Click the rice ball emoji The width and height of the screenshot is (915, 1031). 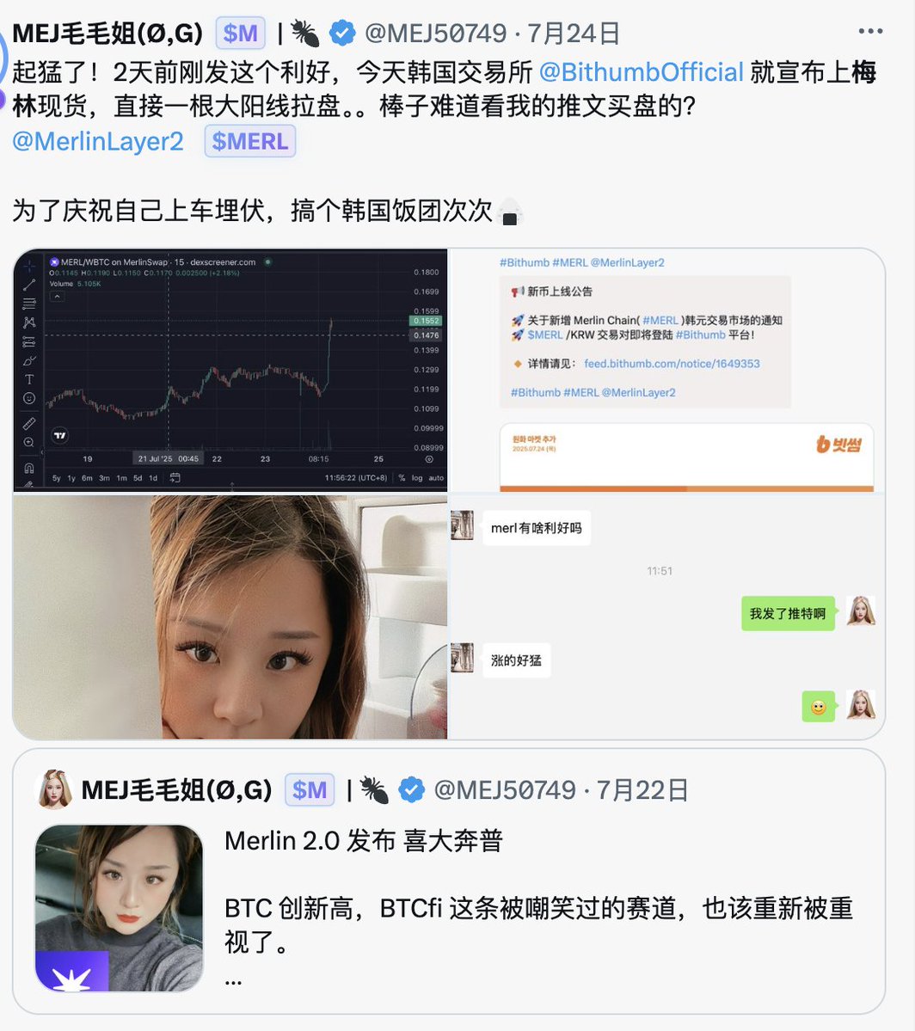coord(509,212)
